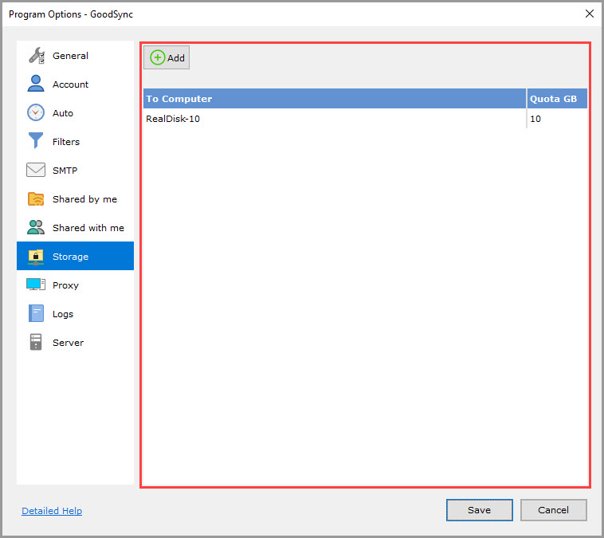Click the Server tower icon
604x538 pixels.
point(36,342)
